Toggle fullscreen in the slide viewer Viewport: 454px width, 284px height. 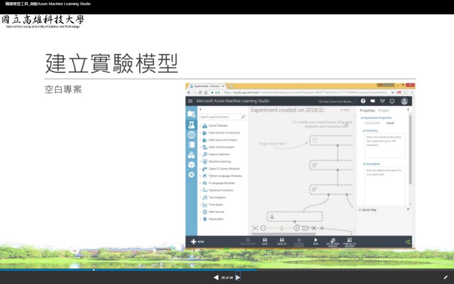click(446, 277)
